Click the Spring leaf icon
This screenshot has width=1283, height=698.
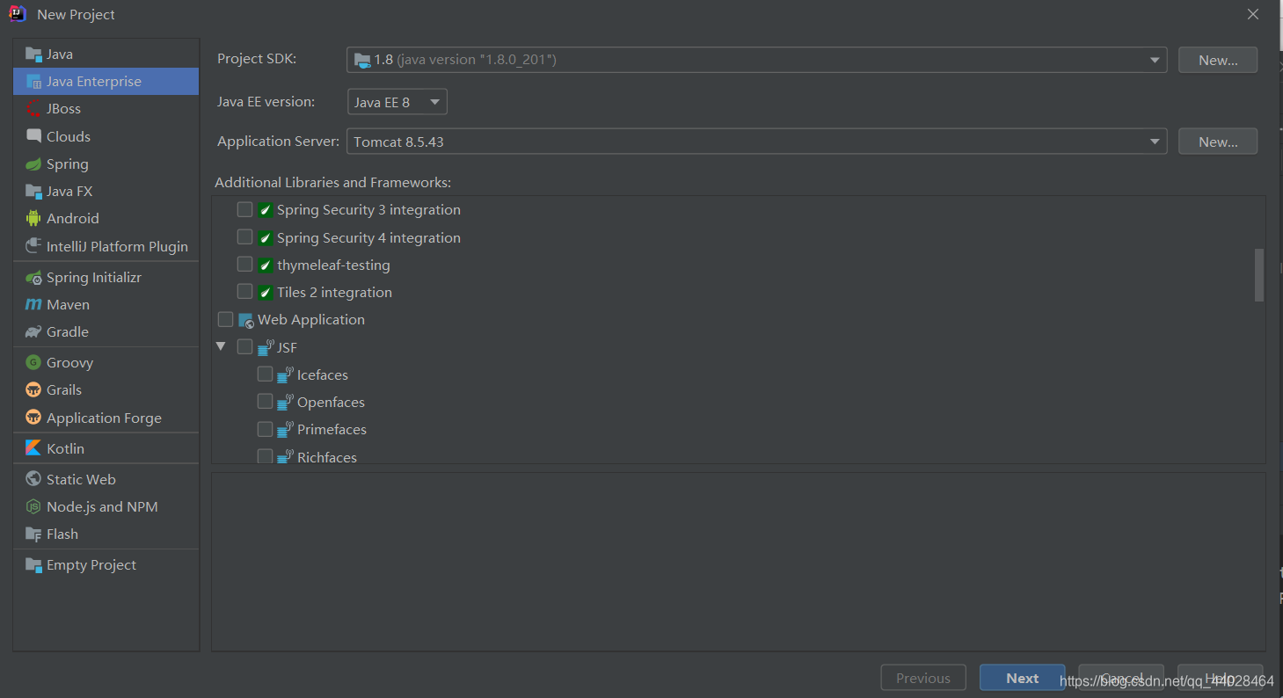(33, 164)
